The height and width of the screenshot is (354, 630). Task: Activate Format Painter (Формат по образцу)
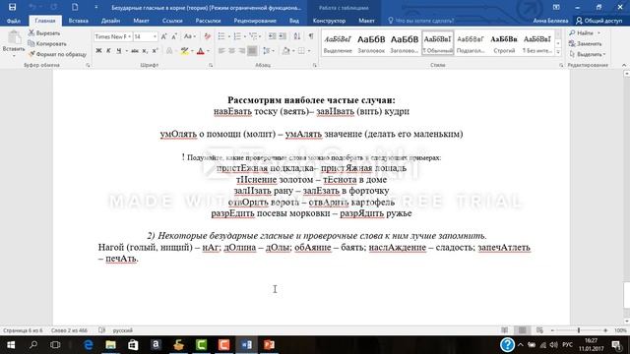pyautogui.click(x=57, y=54)
